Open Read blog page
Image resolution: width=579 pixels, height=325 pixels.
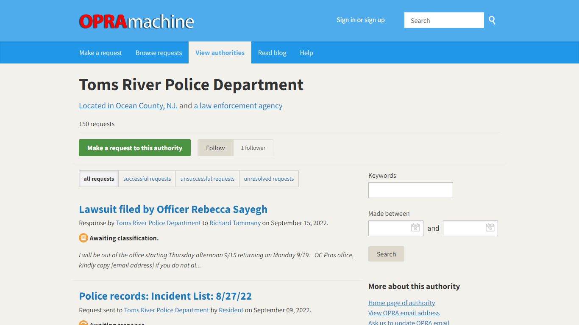272,53
